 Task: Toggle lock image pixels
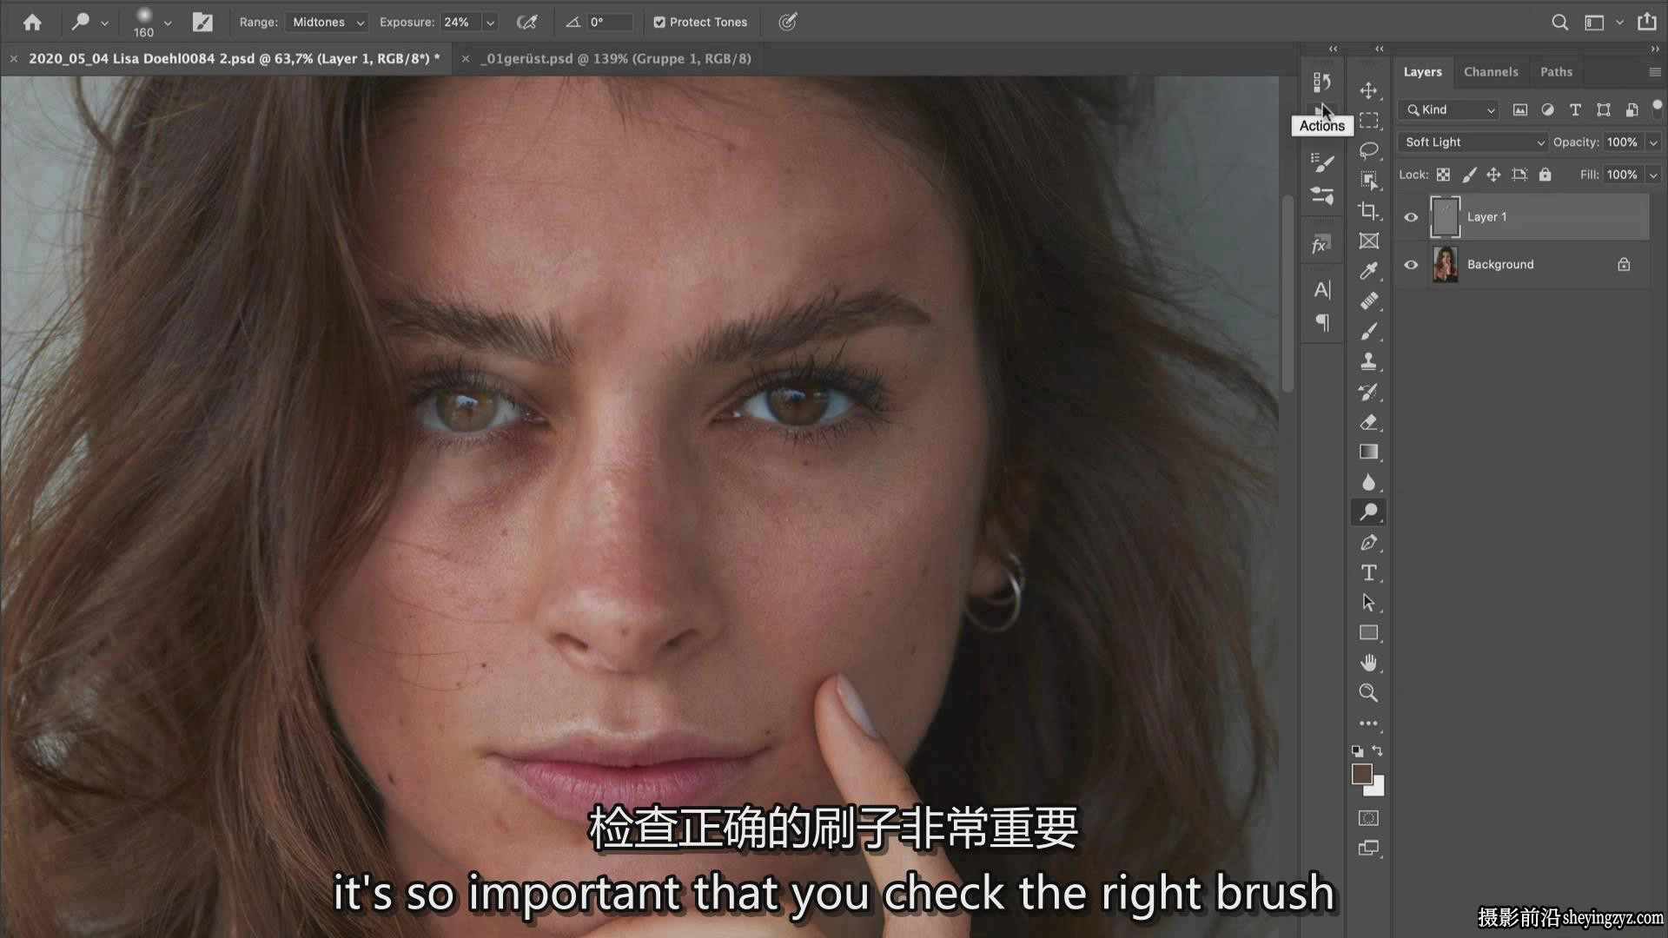tap(1469, 175)
